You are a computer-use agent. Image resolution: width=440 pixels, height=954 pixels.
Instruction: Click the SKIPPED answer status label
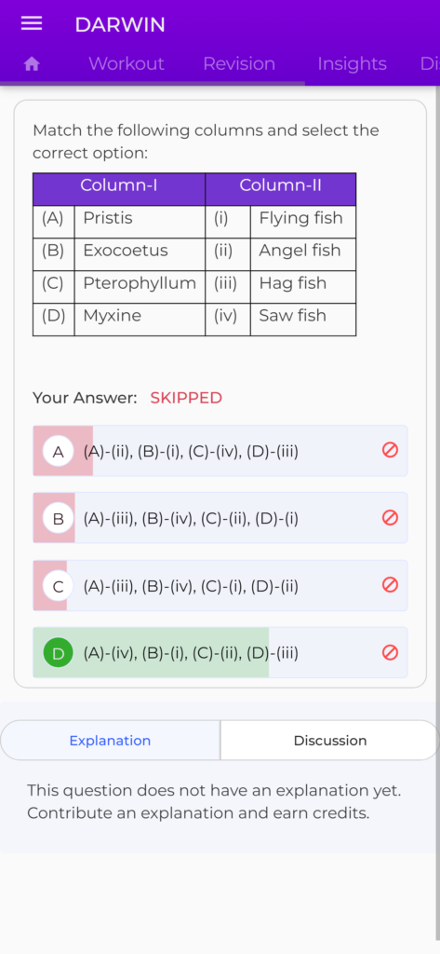click(x=186, y=398)
